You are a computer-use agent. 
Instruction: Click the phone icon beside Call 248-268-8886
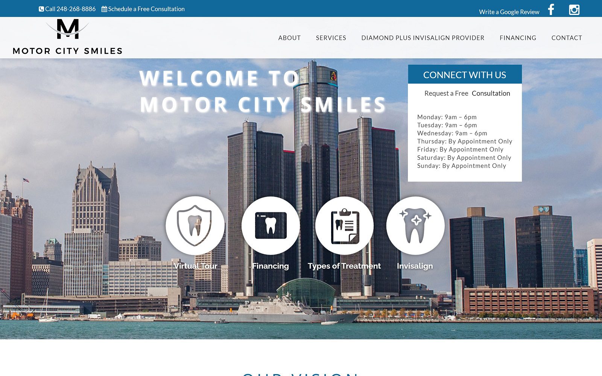41,9
